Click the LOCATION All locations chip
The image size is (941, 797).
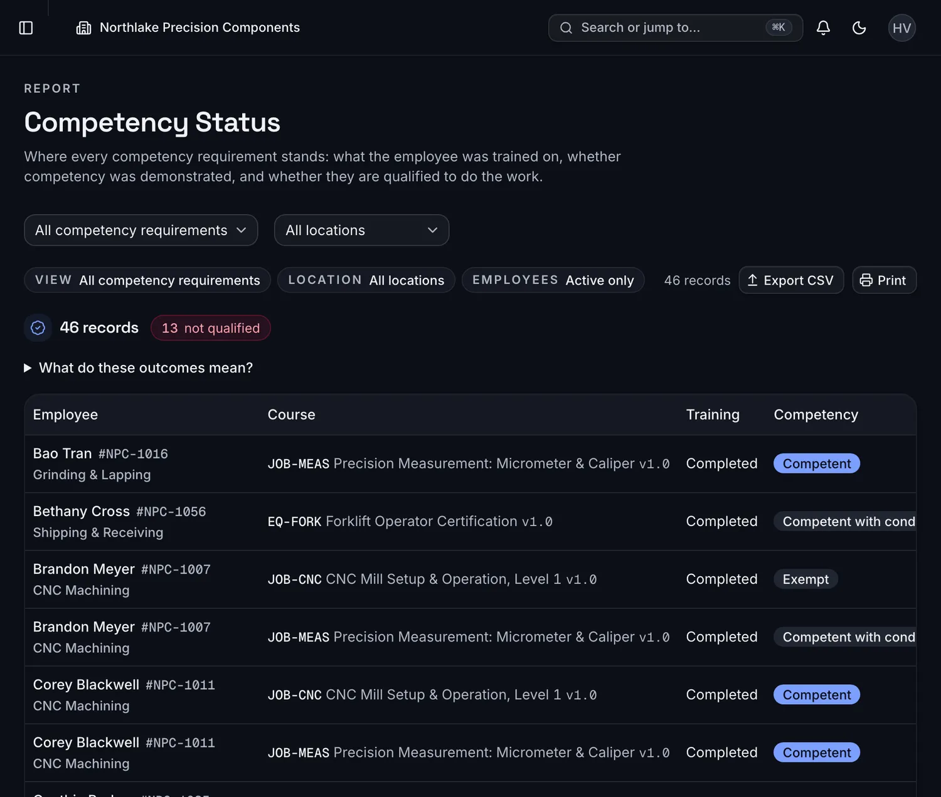[366, 280]
